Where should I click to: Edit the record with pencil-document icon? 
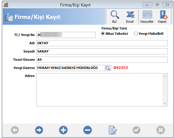click(x=112, y=130)
